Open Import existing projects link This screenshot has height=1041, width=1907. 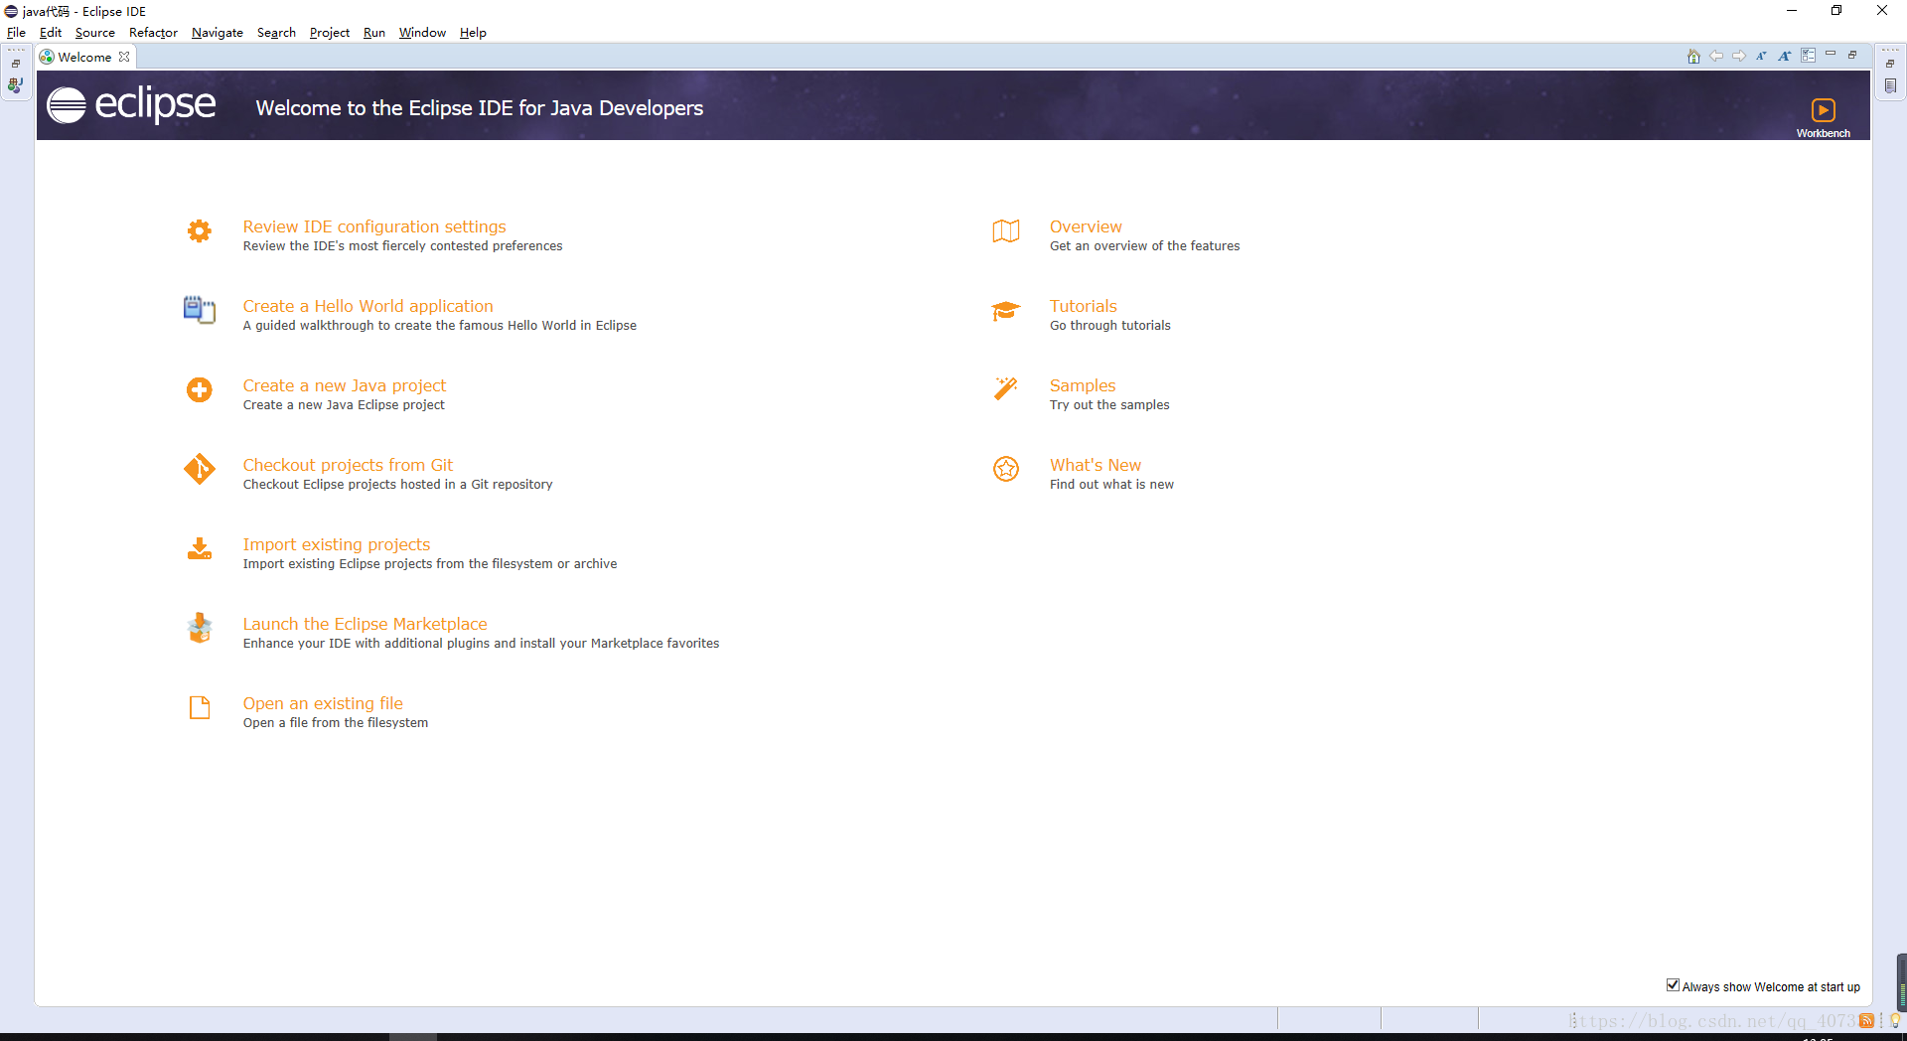[x=337, y=544]
